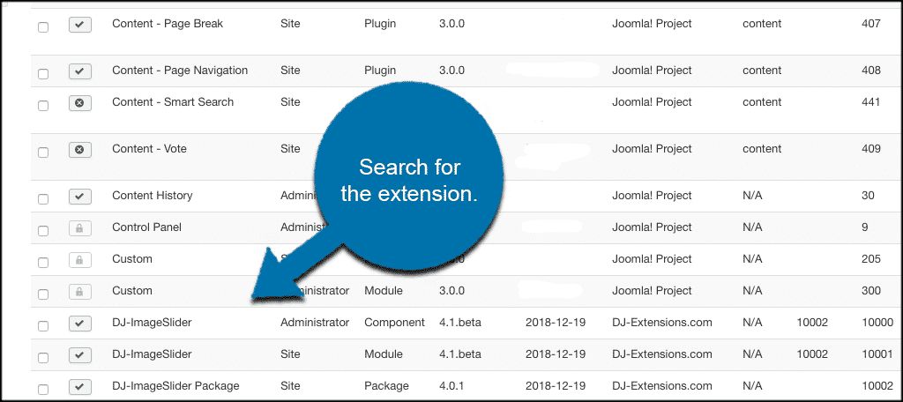Viewport: 903px width, 402px height.
Task: Click the name "Content - Page Navigation"
Action: click(x=180, y=71)
